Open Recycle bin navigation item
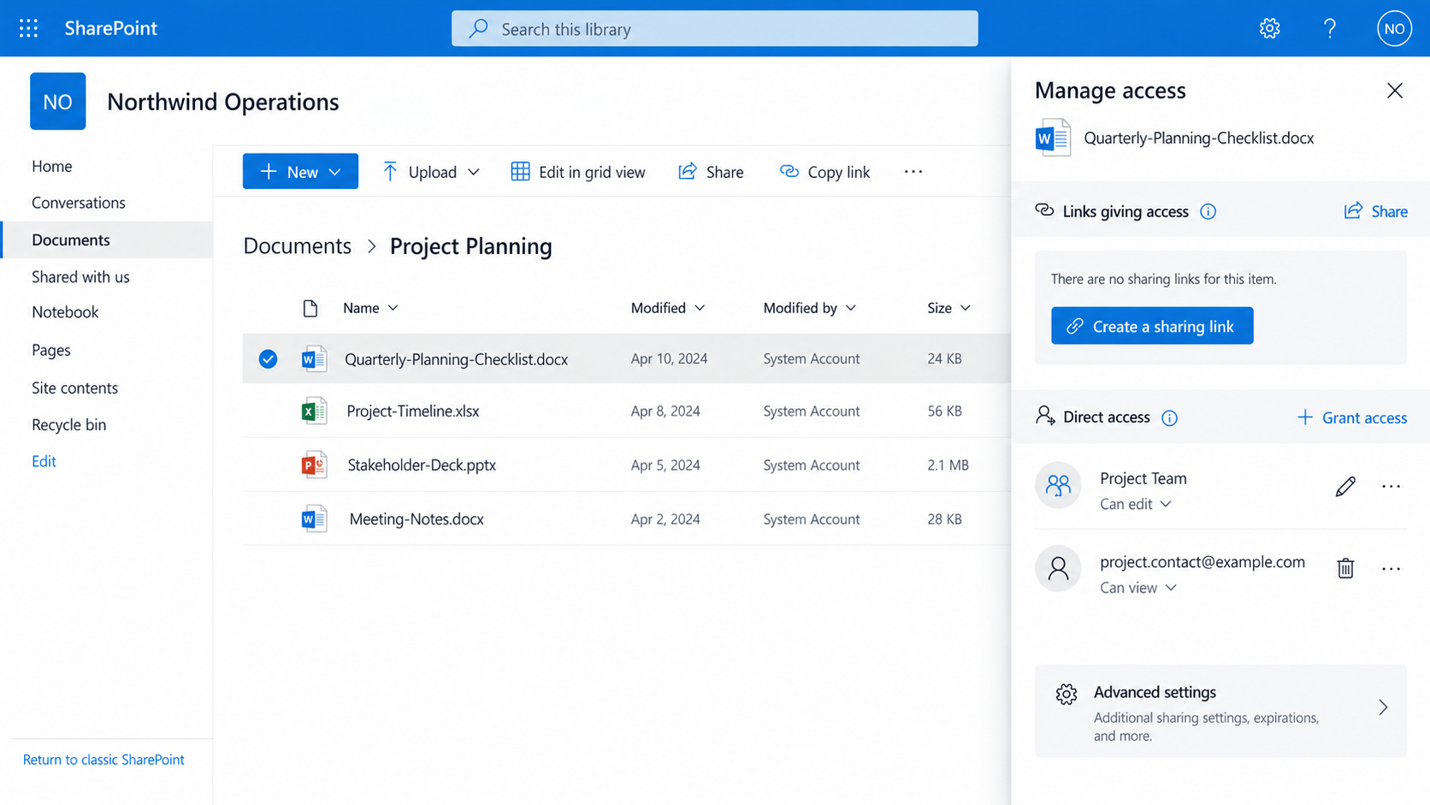This screenshot has height=805, width=1430. tap(69, 424)
